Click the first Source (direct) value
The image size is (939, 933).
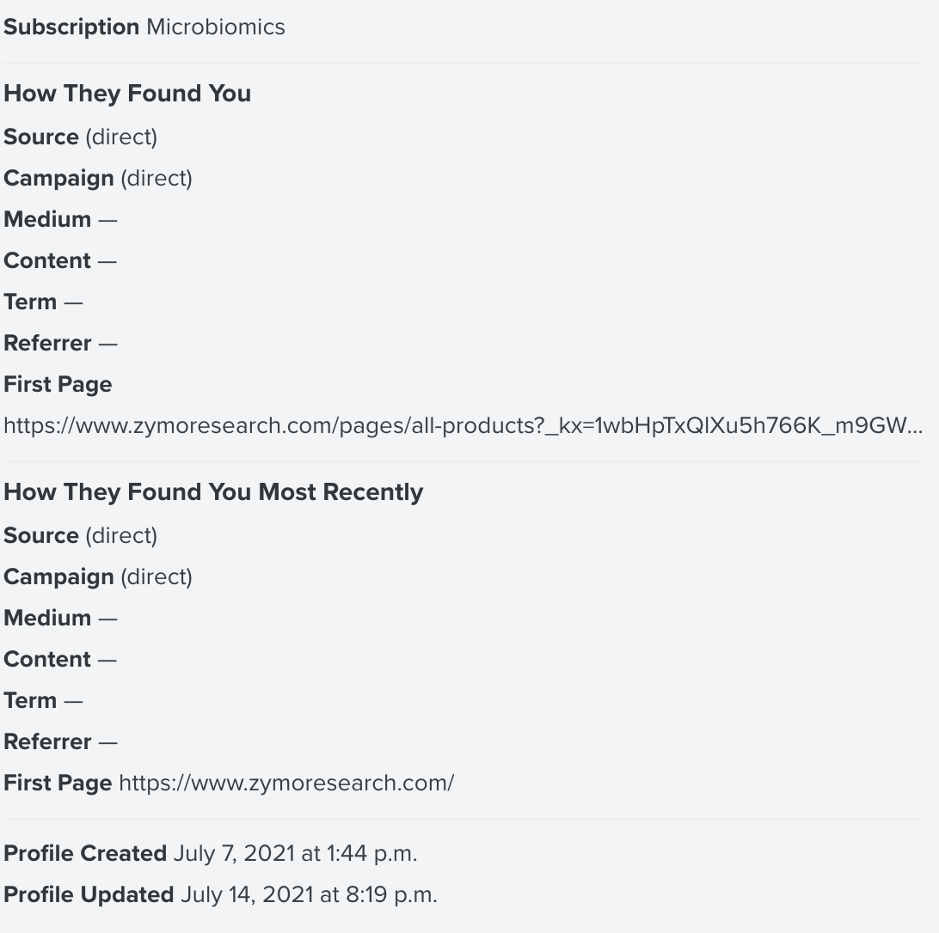[121, 137]
